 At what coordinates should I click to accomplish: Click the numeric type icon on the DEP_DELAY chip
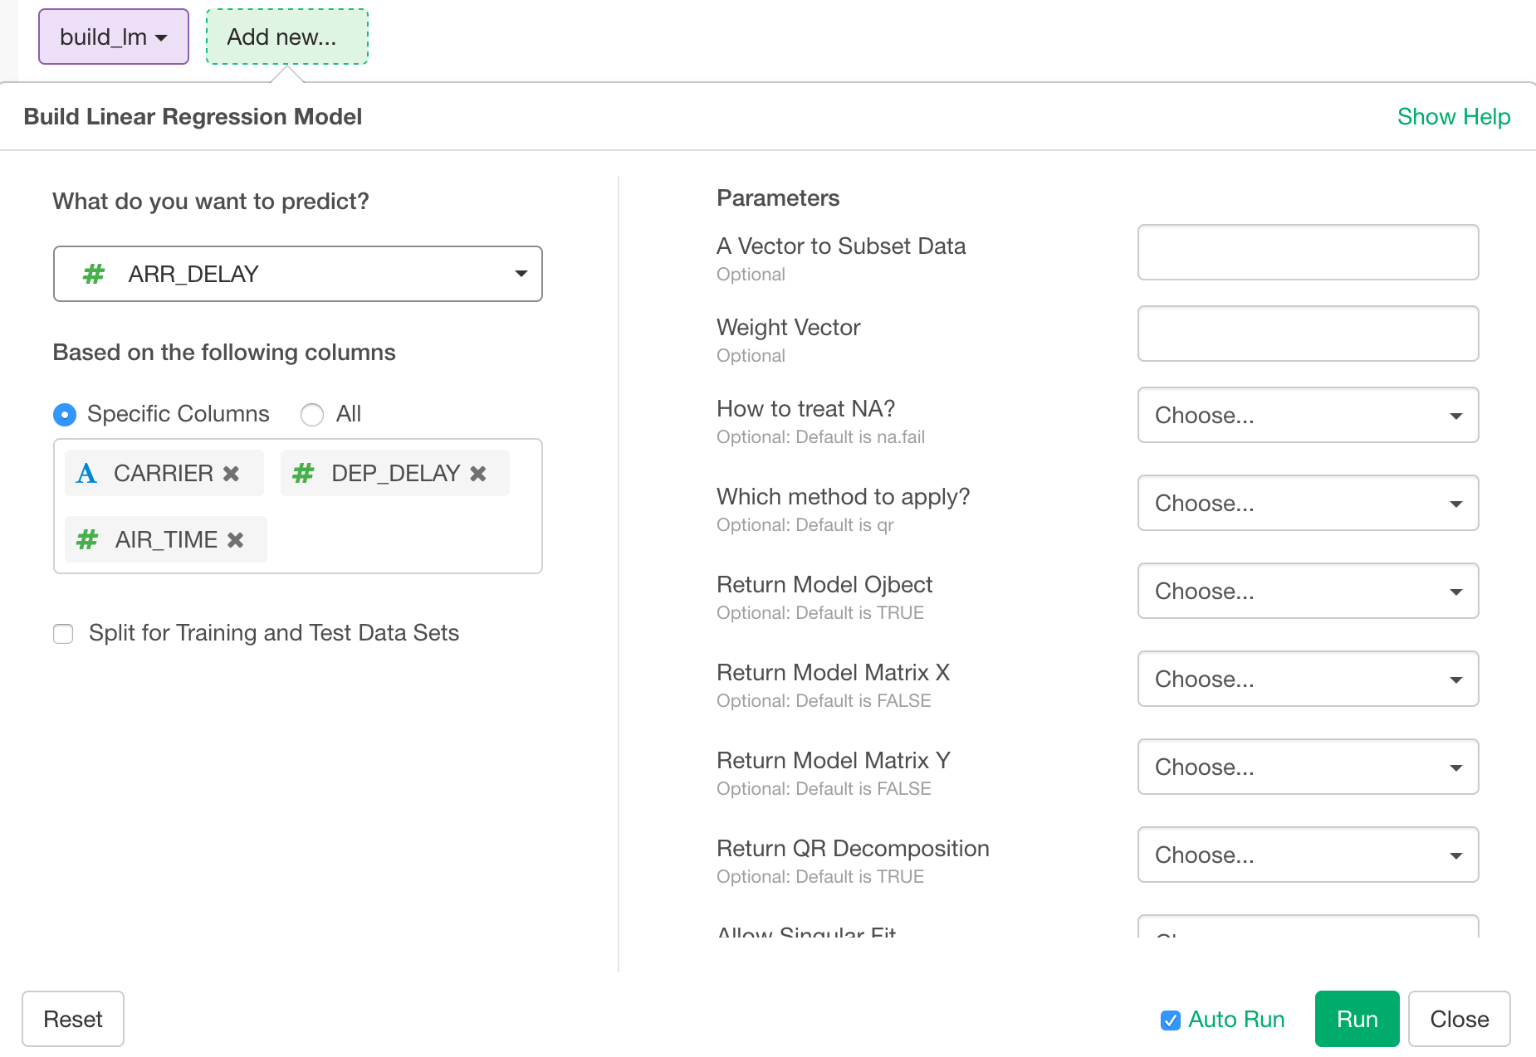(302, 473)
